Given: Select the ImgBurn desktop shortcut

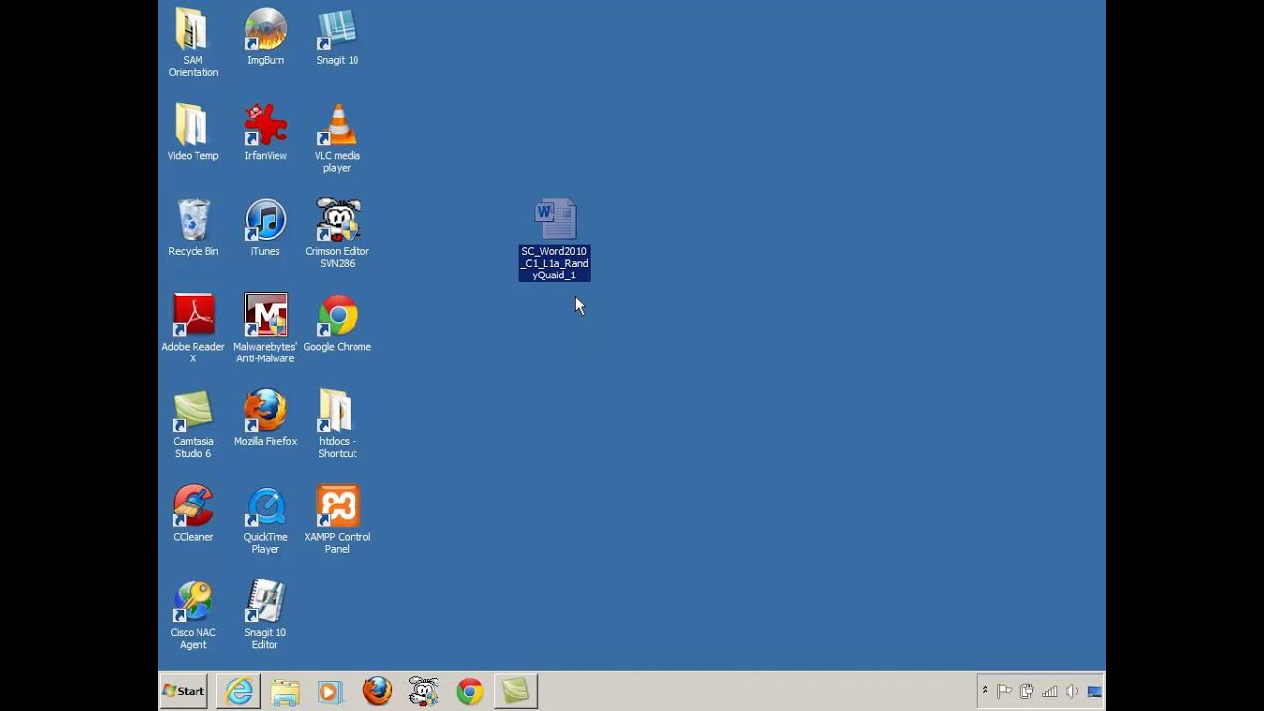Looking at the screenshot, I should click(265, 37).
